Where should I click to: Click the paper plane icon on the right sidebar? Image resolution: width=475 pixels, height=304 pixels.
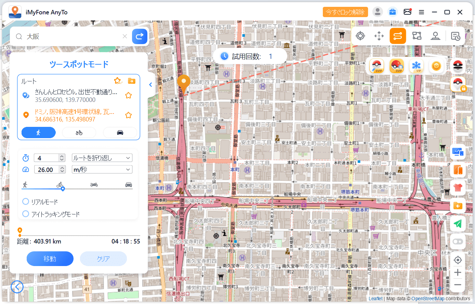coord(458,224)
